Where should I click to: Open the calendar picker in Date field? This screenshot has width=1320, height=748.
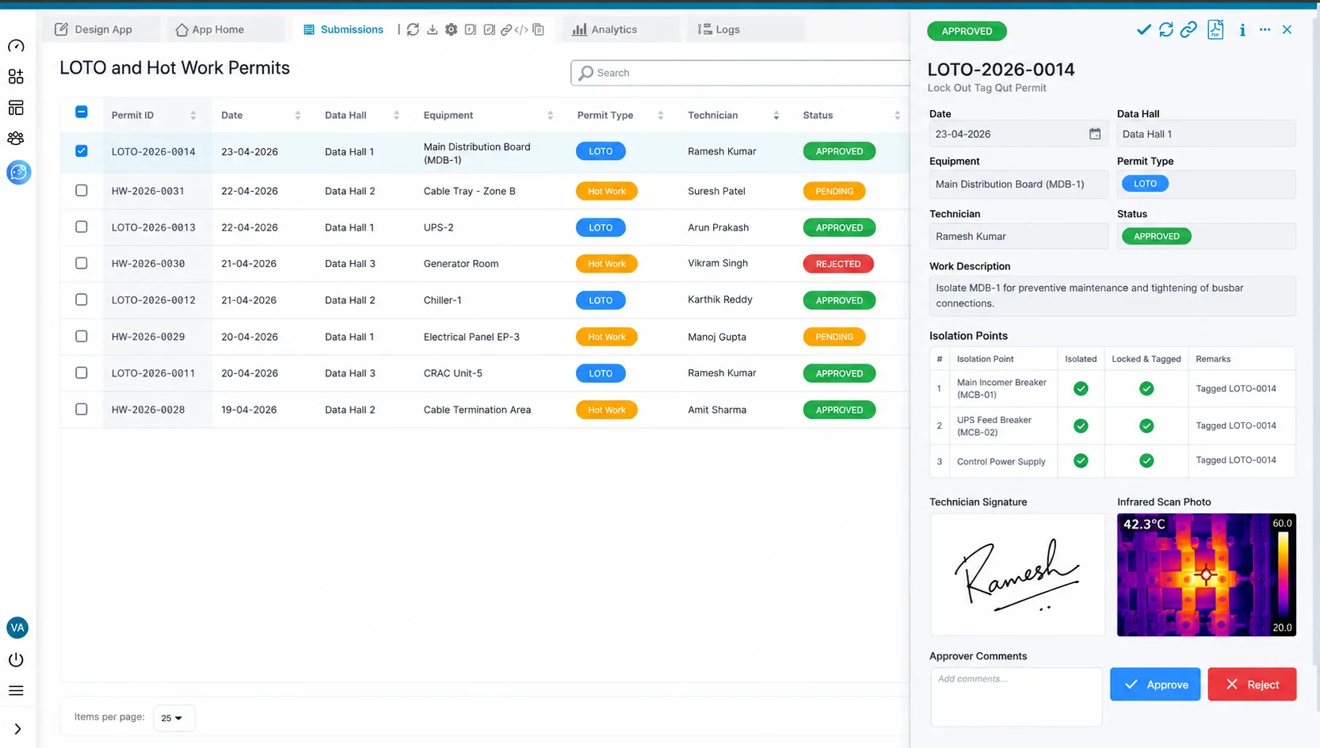tap(1094, 134)
